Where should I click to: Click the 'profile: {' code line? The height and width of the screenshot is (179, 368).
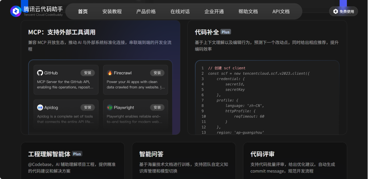coord(227,101)
